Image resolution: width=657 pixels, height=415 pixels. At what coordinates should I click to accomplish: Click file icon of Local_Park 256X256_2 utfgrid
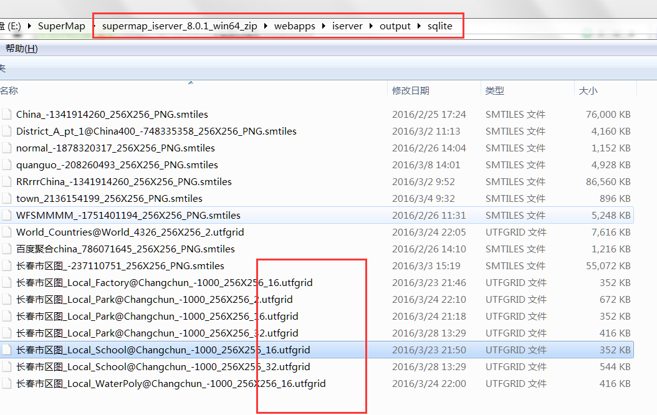pyautogui.click(x=6, y=299)
